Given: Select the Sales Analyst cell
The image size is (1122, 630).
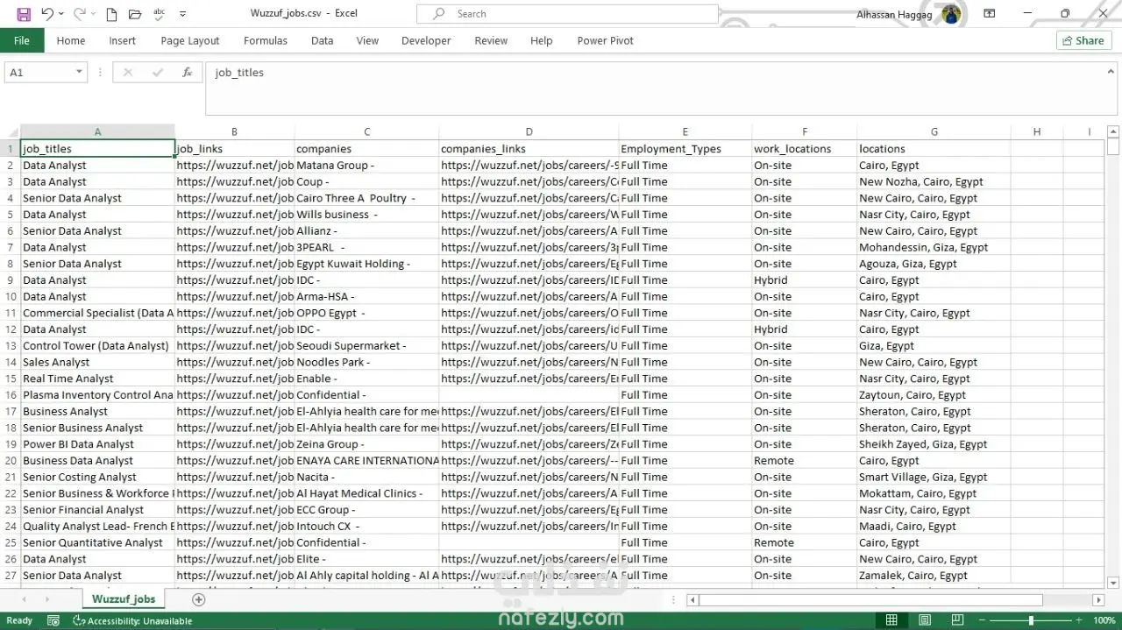Looking at the screenshot, I should pos(97,362).
